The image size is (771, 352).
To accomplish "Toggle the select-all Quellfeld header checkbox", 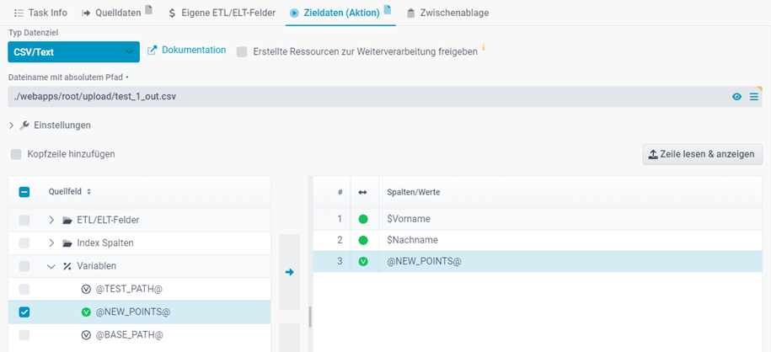I will (x=24, y=192).
